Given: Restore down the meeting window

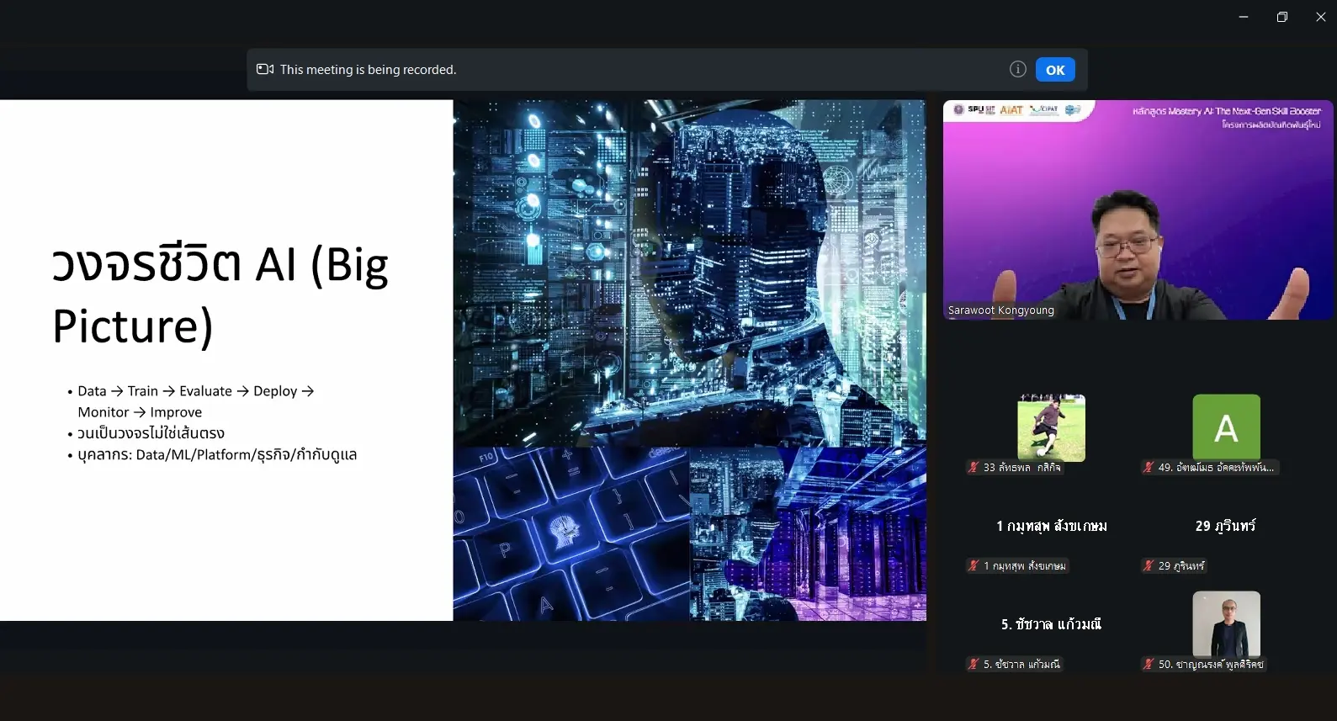Looking at the screenshot, I should pos(1281,17).
